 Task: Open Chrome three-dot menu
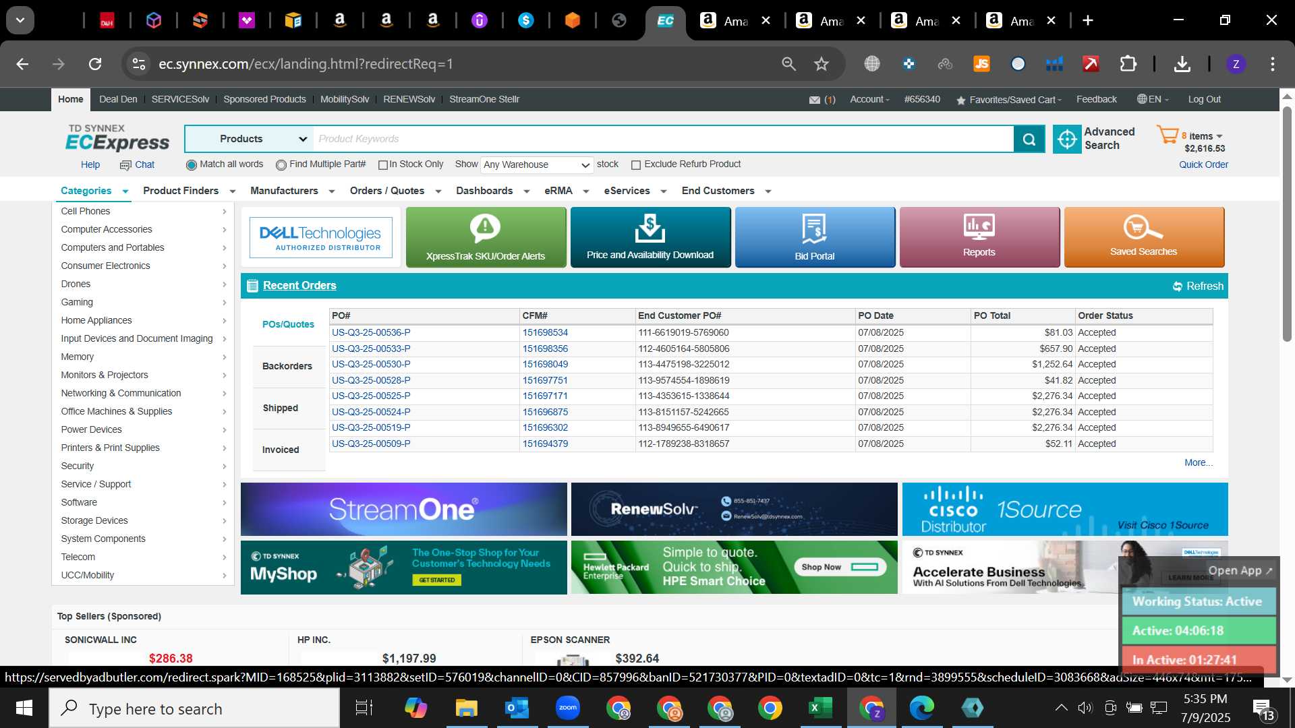(1272, 64)
